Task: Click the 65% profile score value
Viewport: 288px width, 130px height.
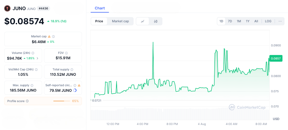Action: 75,101
